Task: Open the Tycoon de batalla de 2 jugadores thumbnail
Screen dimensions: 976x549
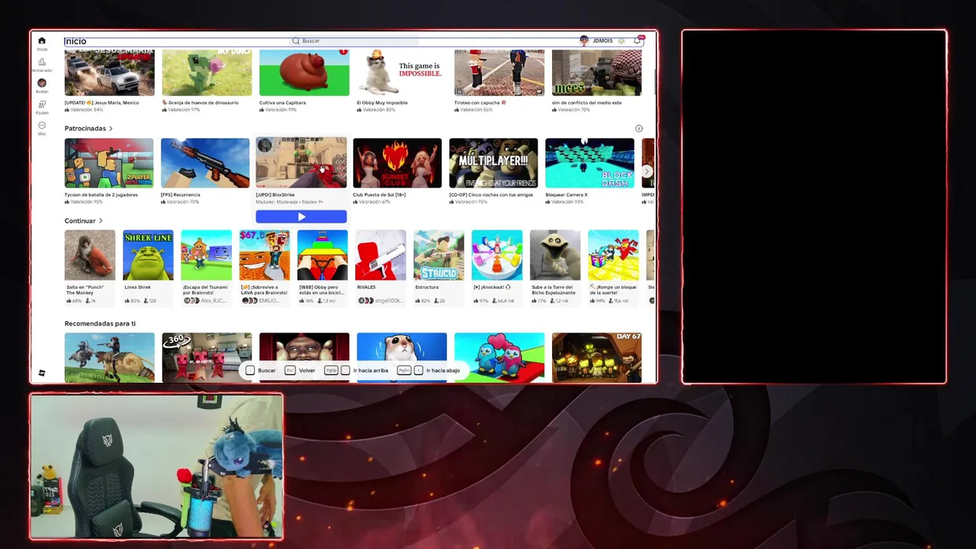Action: (x=109, y=162)
